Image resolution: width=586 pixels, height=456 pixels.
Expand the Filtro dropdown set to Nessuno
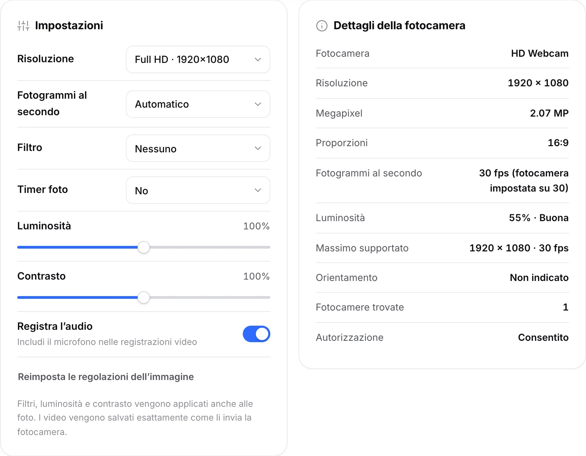tap(198, 148)
